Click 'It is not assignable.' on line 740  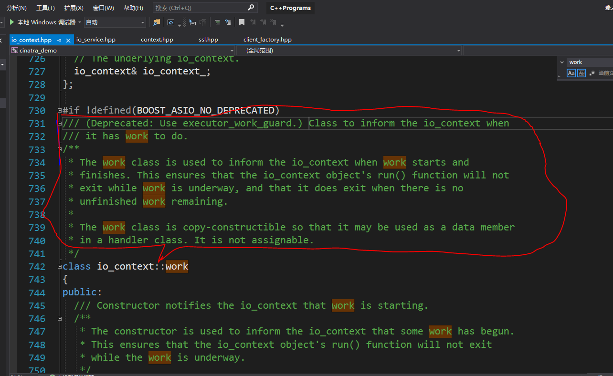[254, 240]
